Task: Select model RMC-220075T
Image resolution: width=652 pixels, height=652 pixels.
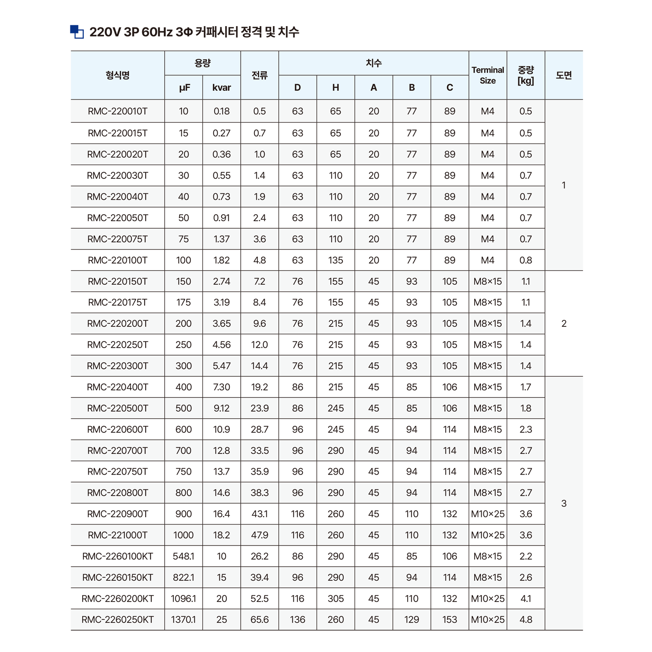Action: (x=118, y=239)
